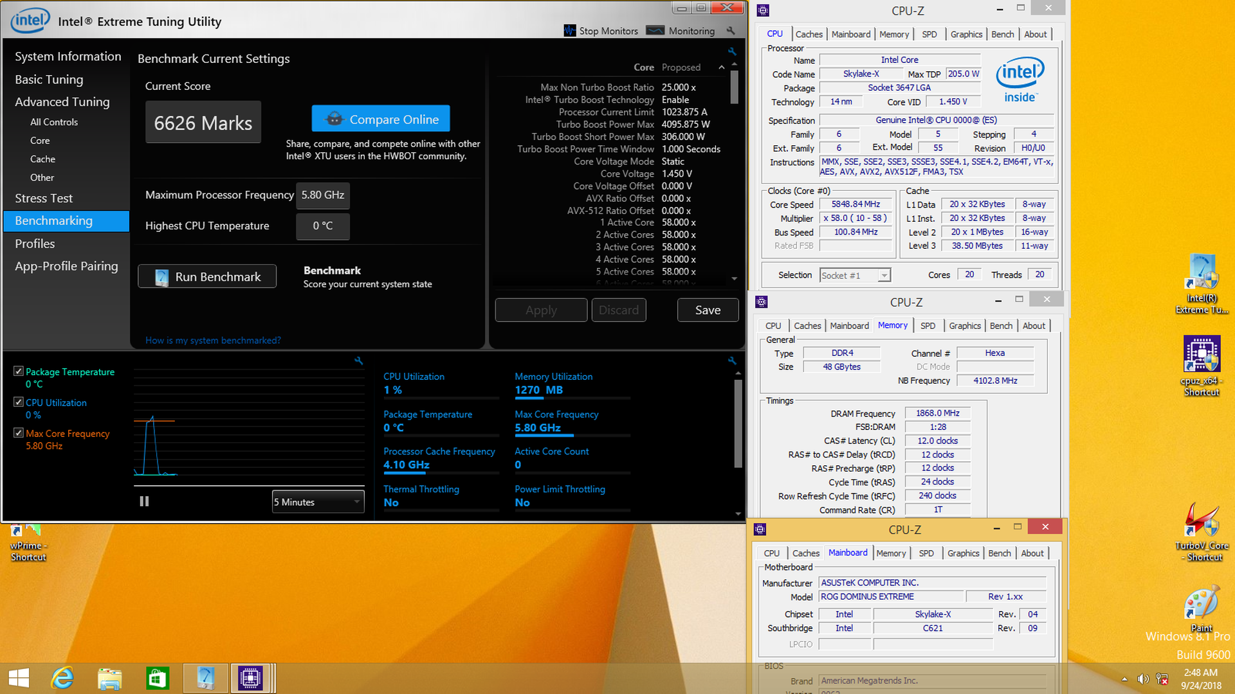Click the Stop Monitors icon in XTU header
Viewport: 1235px width, 694px height.
(569, 30)
